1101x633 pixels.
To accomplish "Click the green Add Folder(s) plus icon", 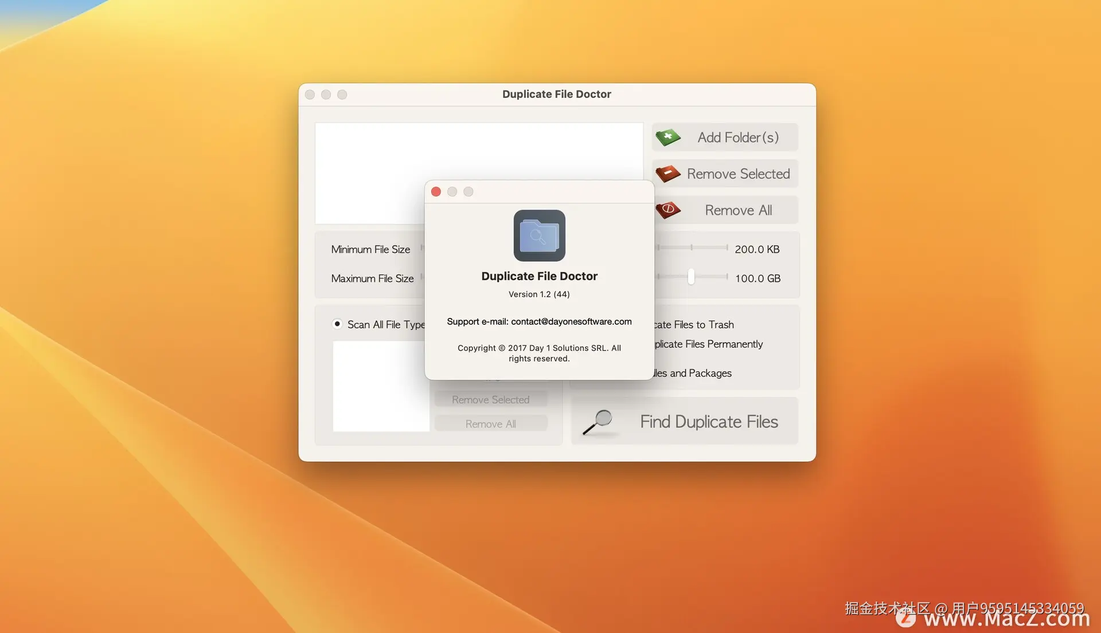I will 667,137.
